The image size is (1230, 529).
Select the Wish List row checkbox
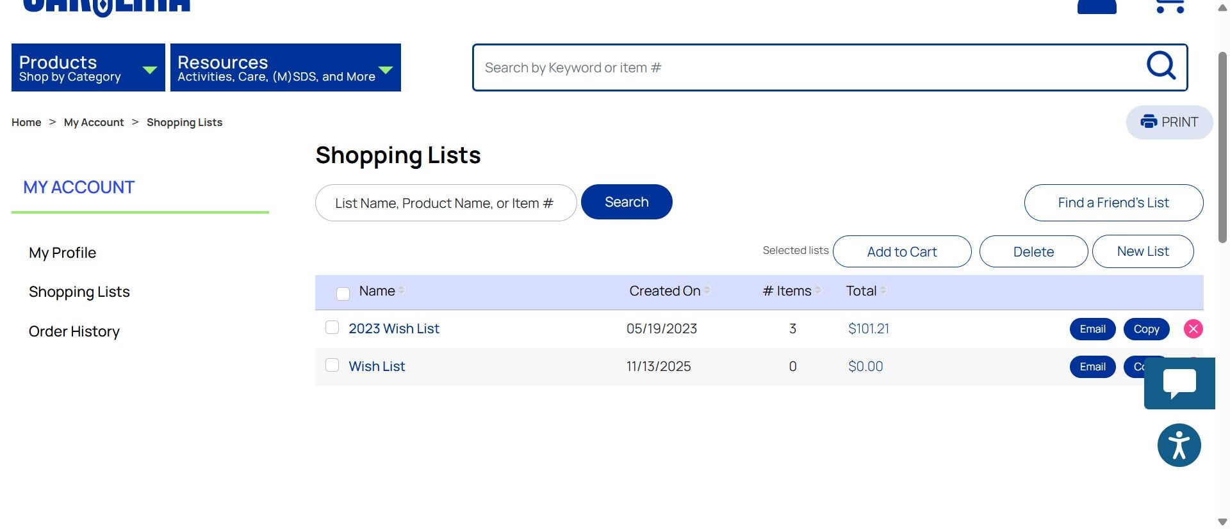pyautogui.click(x=332, y=365)
